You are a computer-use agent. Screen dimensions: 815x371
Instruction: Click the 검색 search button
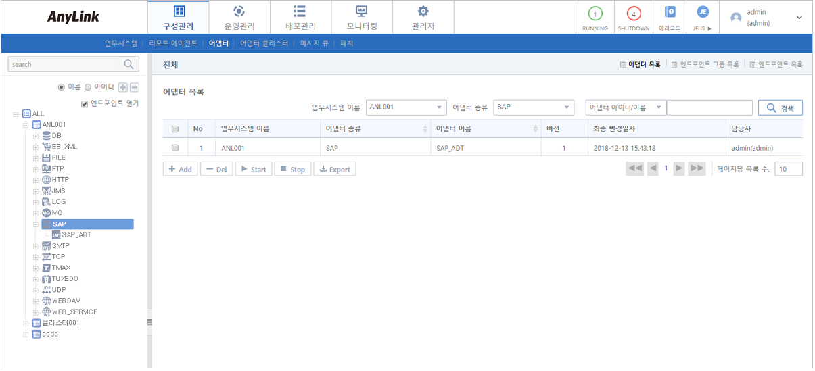(x=780, y=107)
